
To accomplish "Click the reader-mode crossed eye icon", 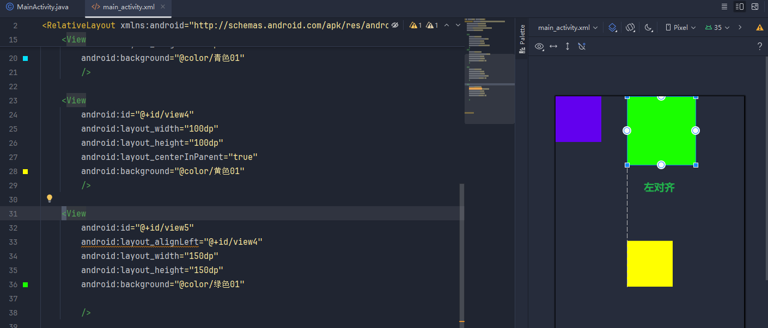I will [395, 25].
